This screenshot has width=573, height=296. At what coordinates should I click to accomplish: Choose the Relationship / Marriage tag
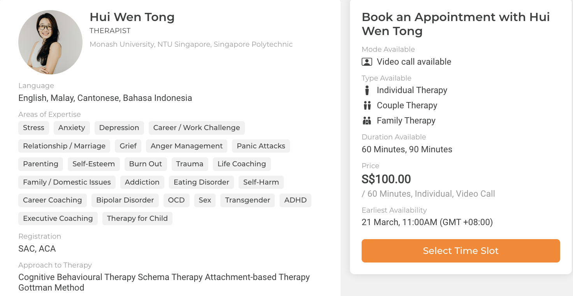(x=64, y=146)
